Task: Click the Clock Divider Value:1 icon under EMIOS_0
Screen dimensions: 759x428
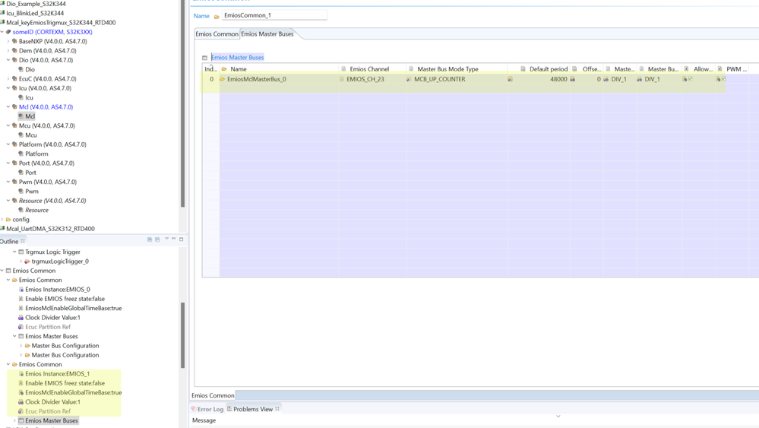Action: (21, 318)
